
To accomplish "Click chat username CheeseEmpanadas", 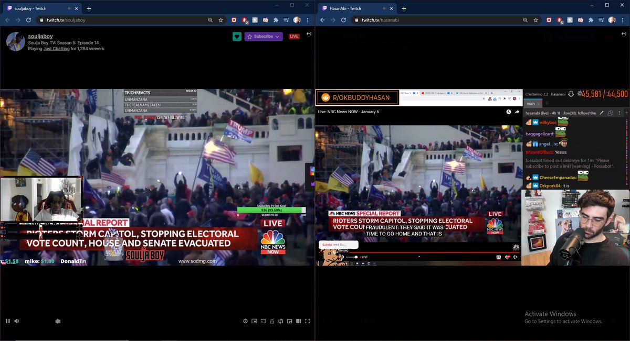I will point(558,178).
